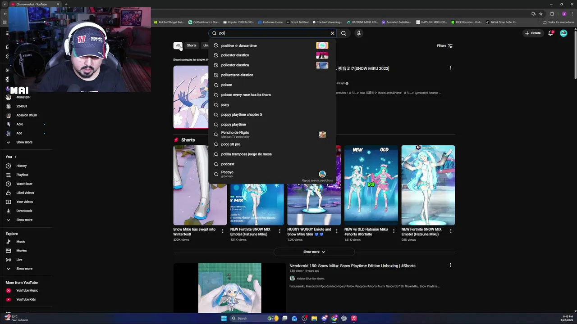Expand Show more under the Ado subscription
The height and width of the screenshot is (324, 577).
click(26, 142)
